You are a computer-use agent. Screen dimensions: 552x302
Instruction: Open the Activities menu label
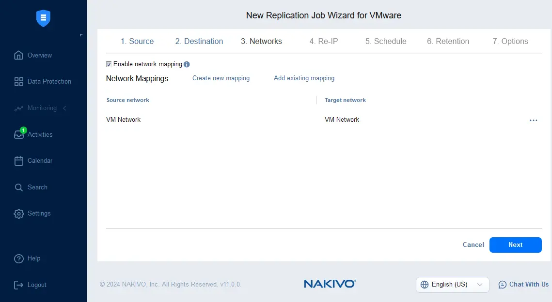pyautogui.click(x=40, y=134)
